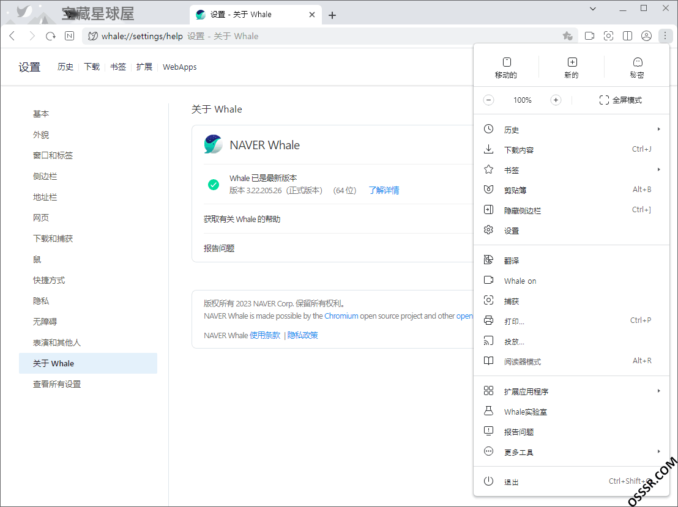Open the Whale on video icon in toolbar
Viewport: 678px width, 507px height.
coord(589,36)
